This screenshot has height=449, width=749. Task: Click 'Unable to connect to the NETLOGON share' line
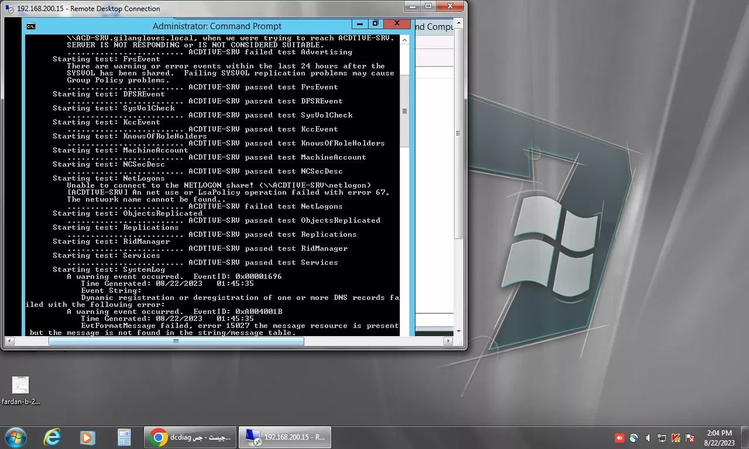[x=219, y=185]
